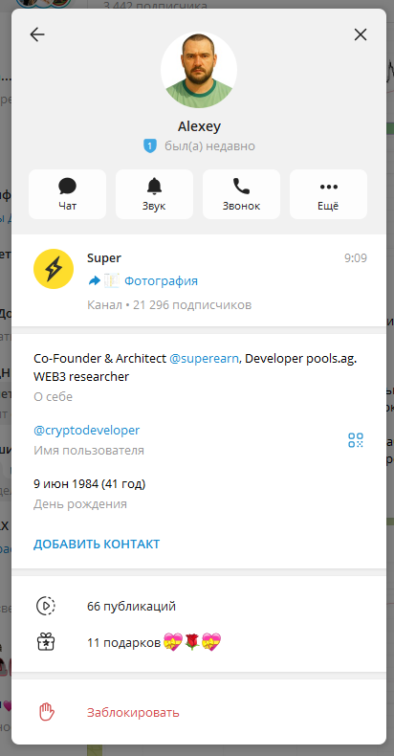Open the Super channel name
The image size is (394, 756).
pos(104,258)
